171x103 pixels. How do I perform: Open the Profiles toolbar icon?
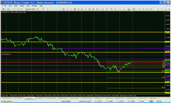tap(8, 9)
